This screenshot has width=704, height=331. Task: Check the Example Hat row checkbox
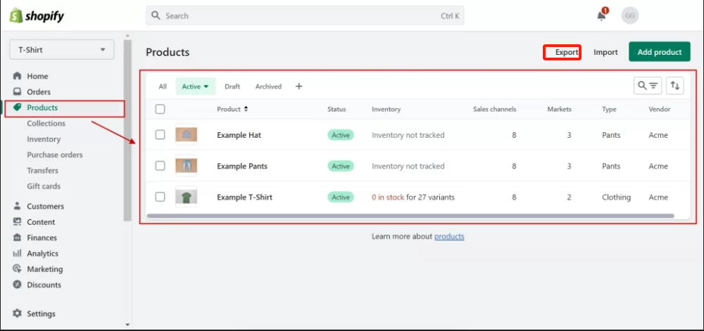point(161,135)
